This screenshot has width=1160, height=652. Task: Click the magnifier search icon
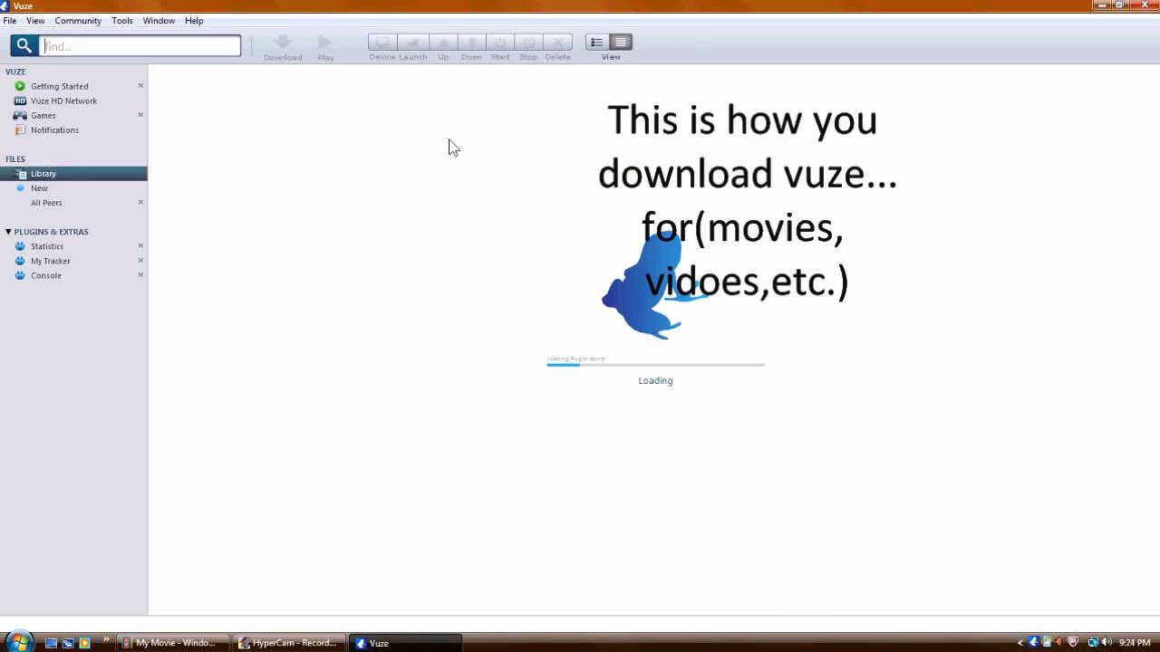click(24, 45)
